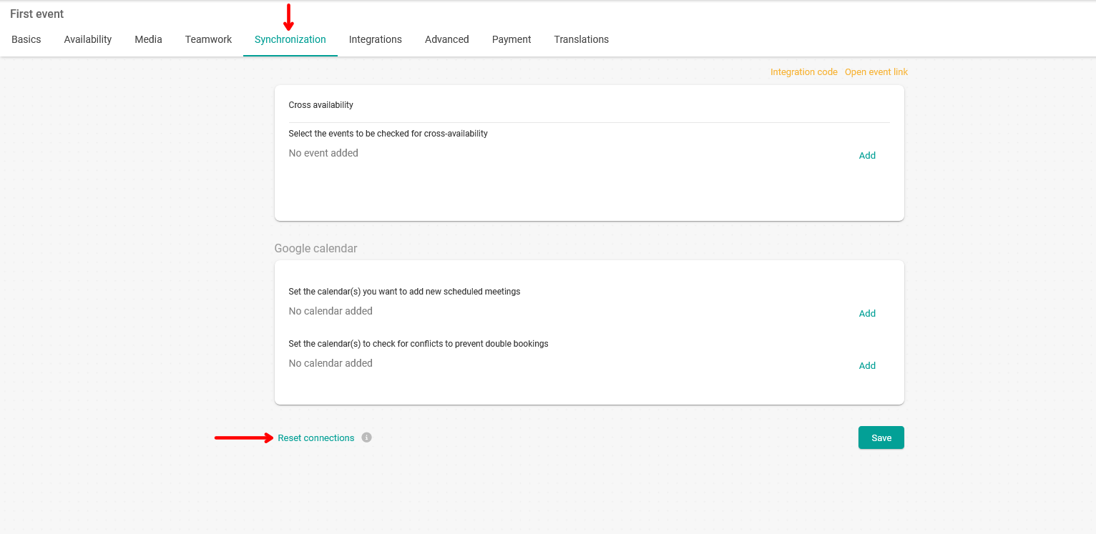Go to the Teamwork tab
Viewport: 1096px width, 534px height.
point(208,39)
